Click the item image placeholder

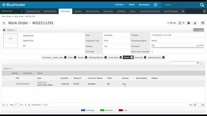[11, 41]
